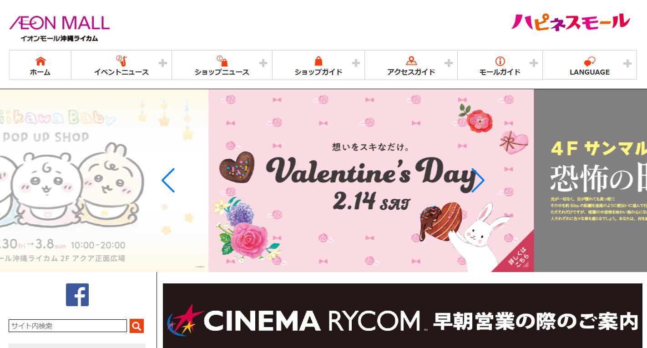Click the AEON MALL logo link

point(60,28)
